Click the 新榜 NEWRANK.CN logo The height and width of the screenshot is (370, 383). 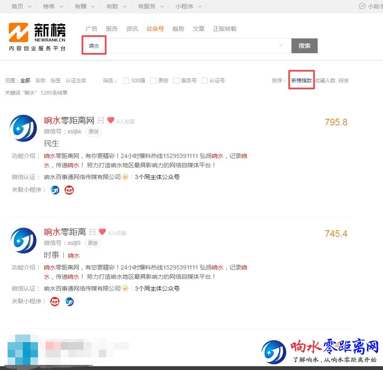37,37
